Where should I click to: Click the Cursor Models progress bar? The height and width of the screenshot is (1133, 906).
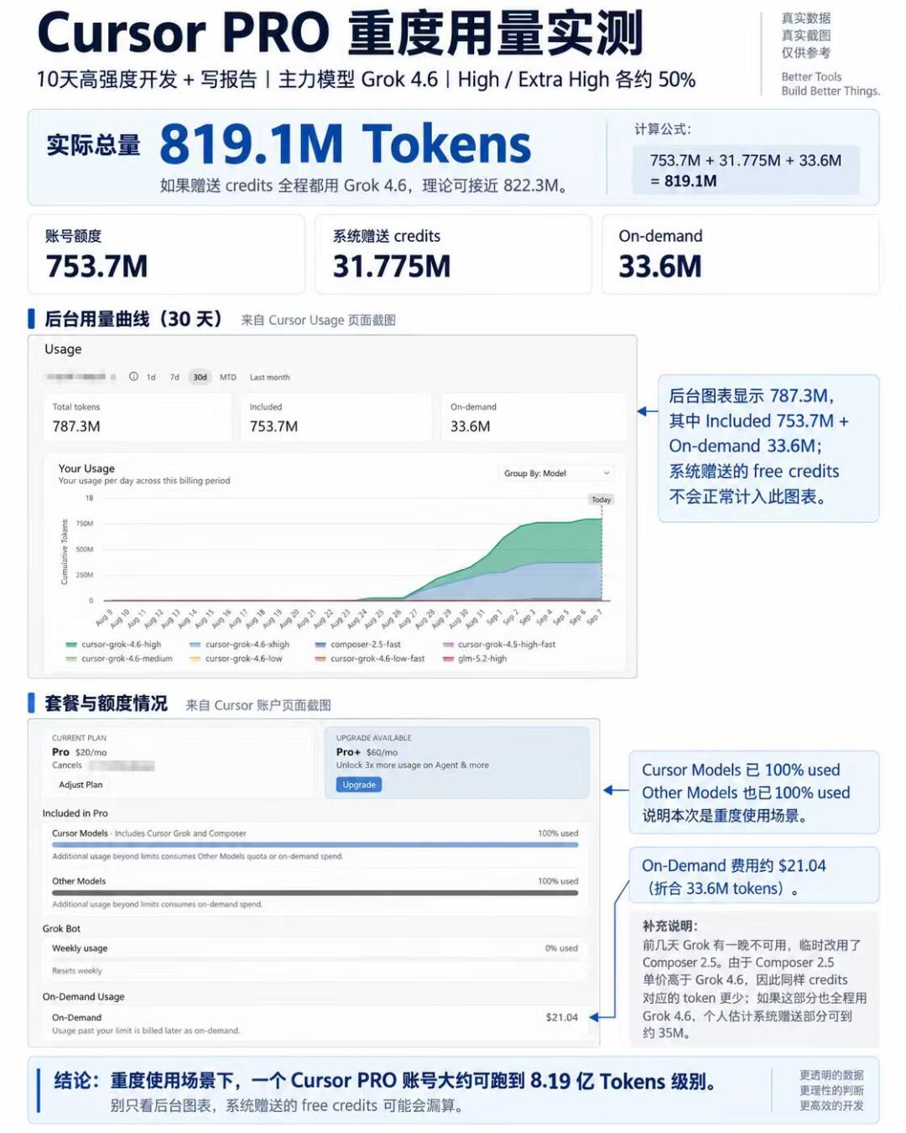315,845
